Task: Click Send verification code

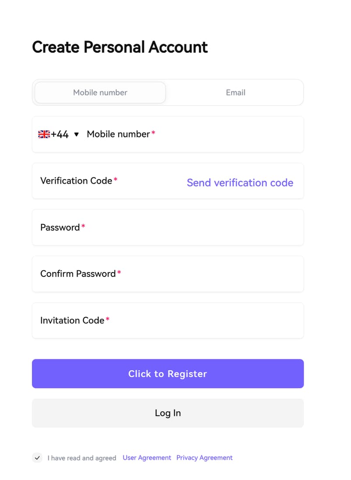Action: [x=240, y=183]
